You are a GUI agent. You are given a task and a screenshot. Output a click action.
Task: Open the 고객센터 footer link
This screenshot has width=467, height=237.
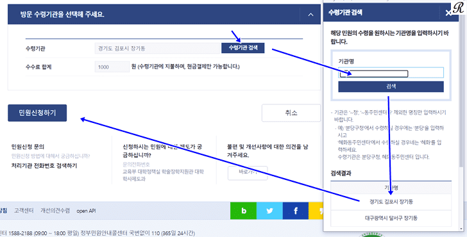[x=24, y=211]
